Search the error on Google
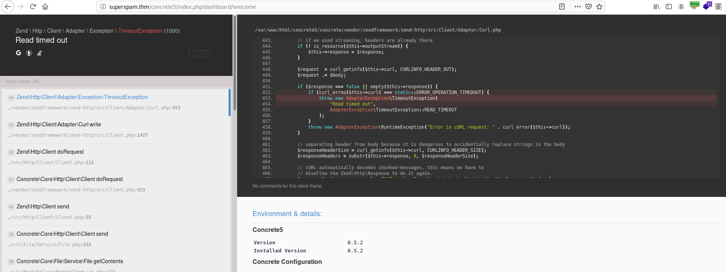726x272 pixels. [19, 53]
